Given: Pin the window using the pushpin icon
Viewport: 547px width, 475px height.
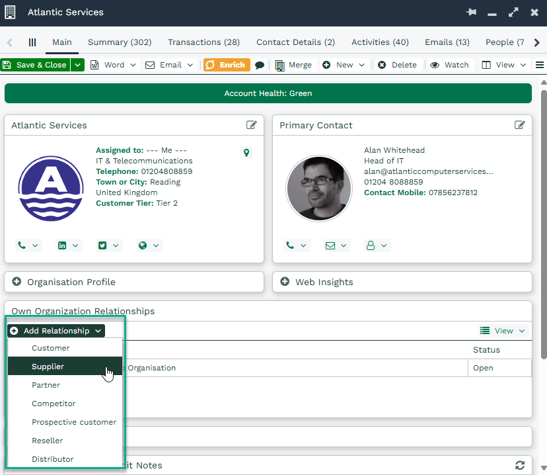Looking at the screenshot, I should click(x=471, y=13).
